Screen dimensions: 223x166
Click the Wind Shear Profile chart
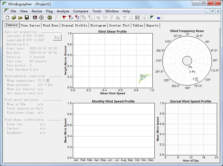point(113,61)
